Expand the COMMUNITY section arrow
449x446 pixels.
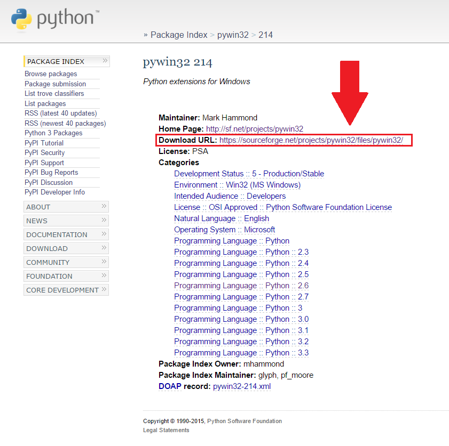point(104,262)
